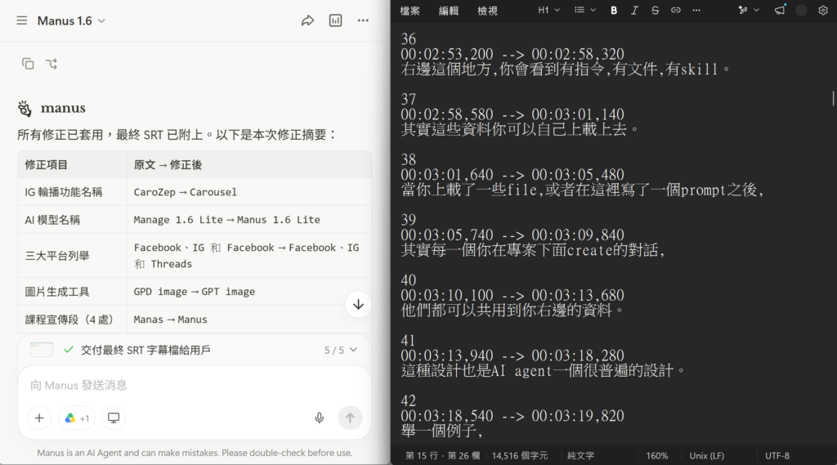Expand the 5/5 task progress chevron
The width and height of the screenshot is (837, 465).
pyautogui.click(x=353, y=351)
